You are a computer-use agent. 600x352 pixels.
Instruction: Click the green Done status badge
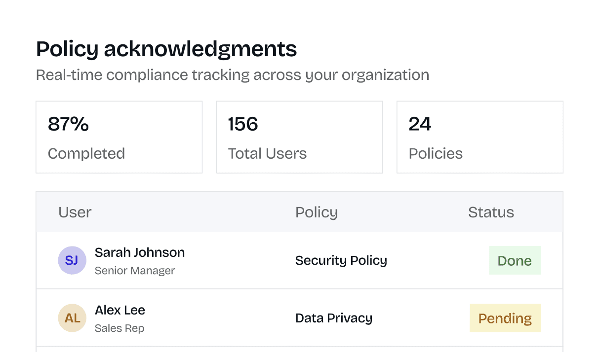click(x=515, y=260)
